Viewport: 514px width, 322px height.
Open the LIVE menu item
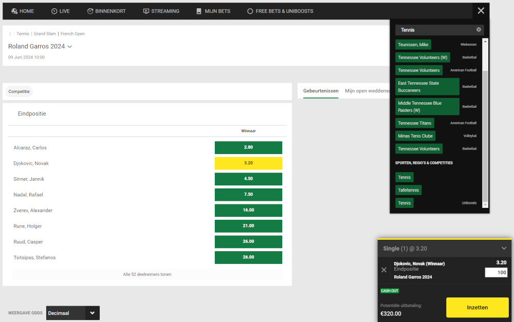[x=61, y=11]
